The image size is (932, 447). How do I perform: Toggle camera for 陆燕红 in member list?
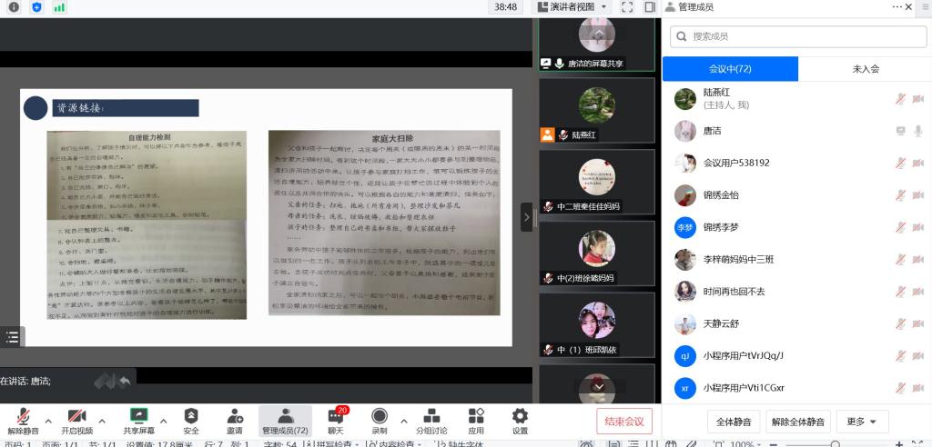(918, 98)
